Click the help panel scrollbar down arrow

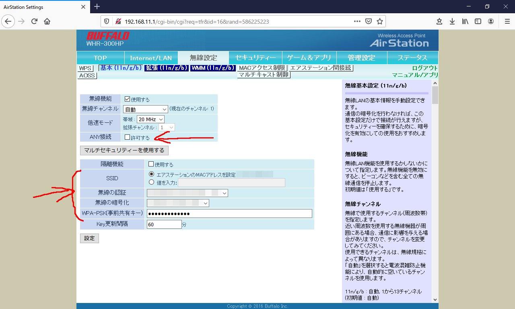click(435, 299)
